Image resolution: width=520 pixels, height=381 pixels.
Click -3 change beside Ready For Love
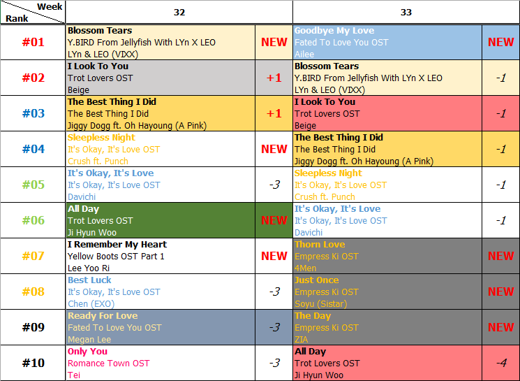[x=274, y=327]
